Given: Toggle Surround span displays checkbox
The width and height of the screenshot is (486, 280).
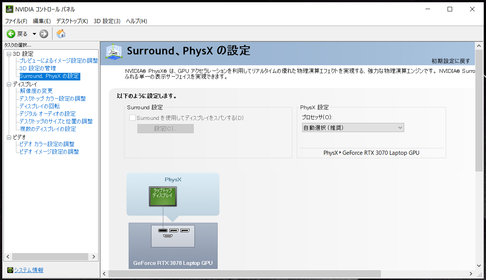Looking at the screenshot, I should [132, 118].
